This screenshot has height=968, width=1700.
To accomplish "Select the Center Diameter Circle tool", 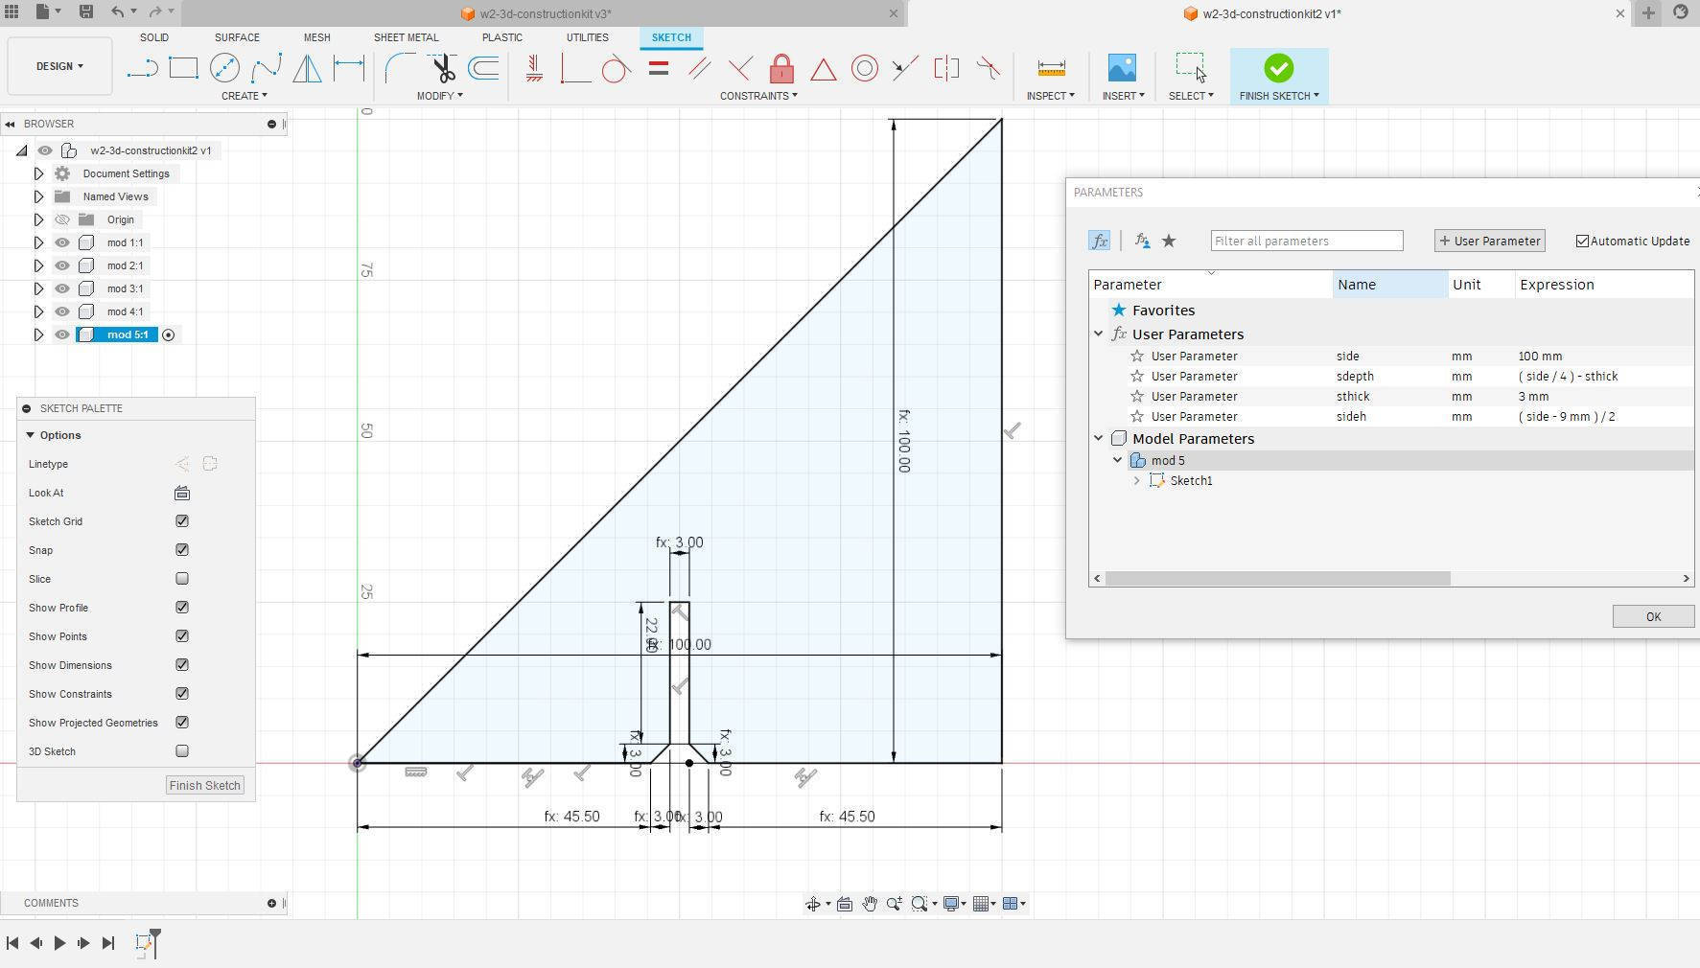I will click(224, 68).
